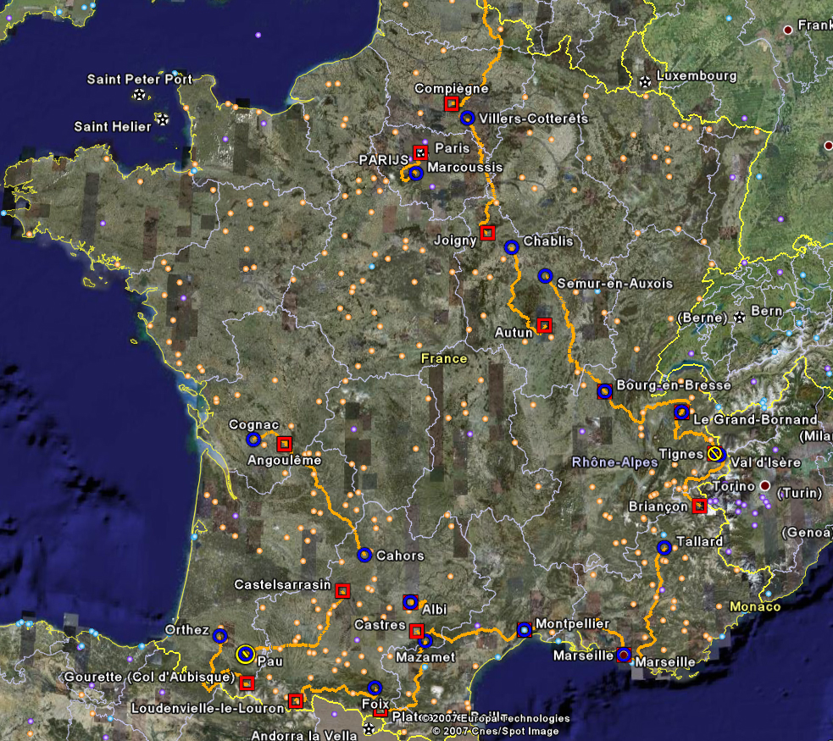Screen dimensions: 833x741
Task: Click the red square marker at Compiègne
Action: (x=452, y=103)
